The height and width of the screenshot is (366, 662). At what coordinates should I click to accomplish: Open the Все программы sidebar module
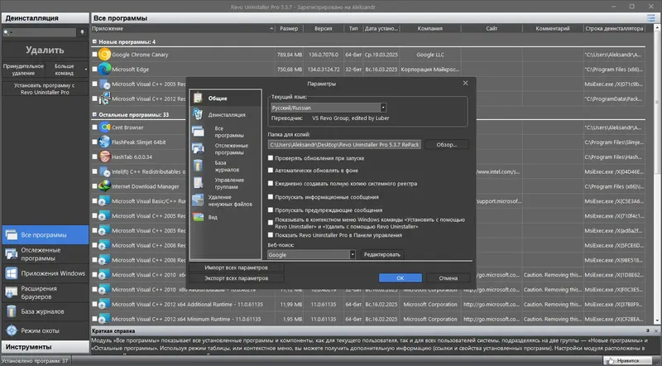point(46,234)
